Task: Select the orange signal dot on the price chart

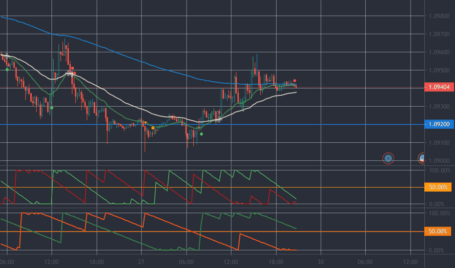Action: pos(153,128)
